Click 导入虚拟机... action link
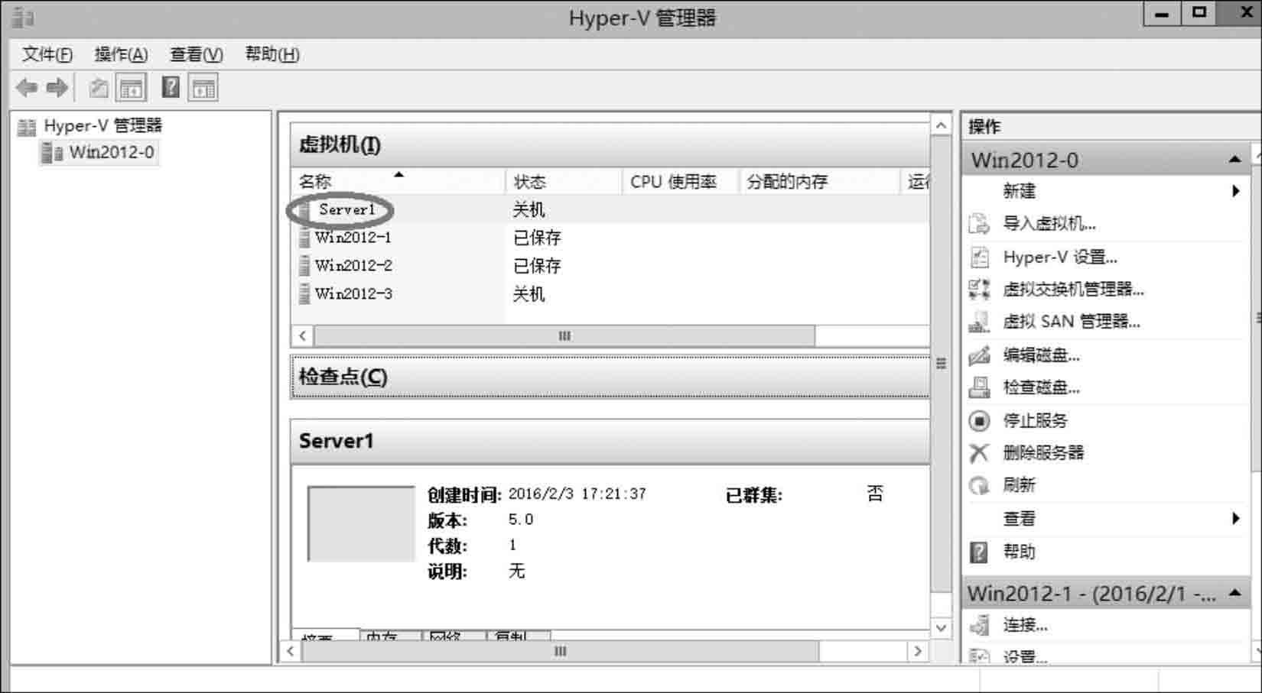 tap(1049, 224)
